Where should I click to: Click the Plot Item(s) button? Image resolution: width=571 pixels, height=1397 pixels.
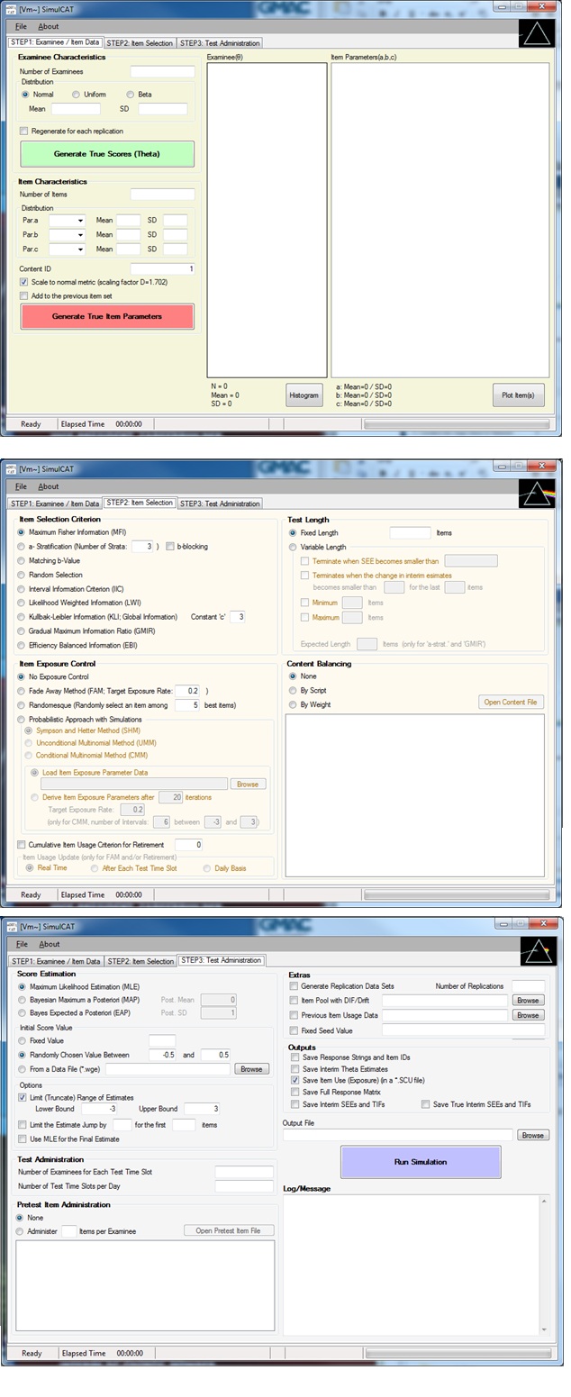(x=518, y=395)
